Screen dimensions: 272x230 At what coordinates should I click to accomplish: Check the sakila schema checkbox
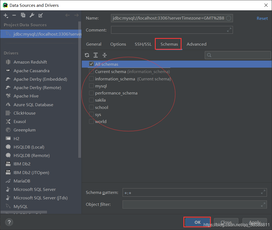[x=91, y=100]
